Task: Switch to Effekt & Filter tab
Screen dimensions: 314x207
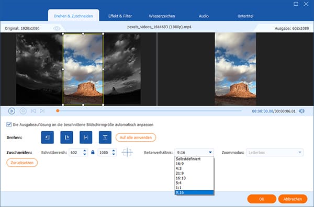Action: pos(120,16)
